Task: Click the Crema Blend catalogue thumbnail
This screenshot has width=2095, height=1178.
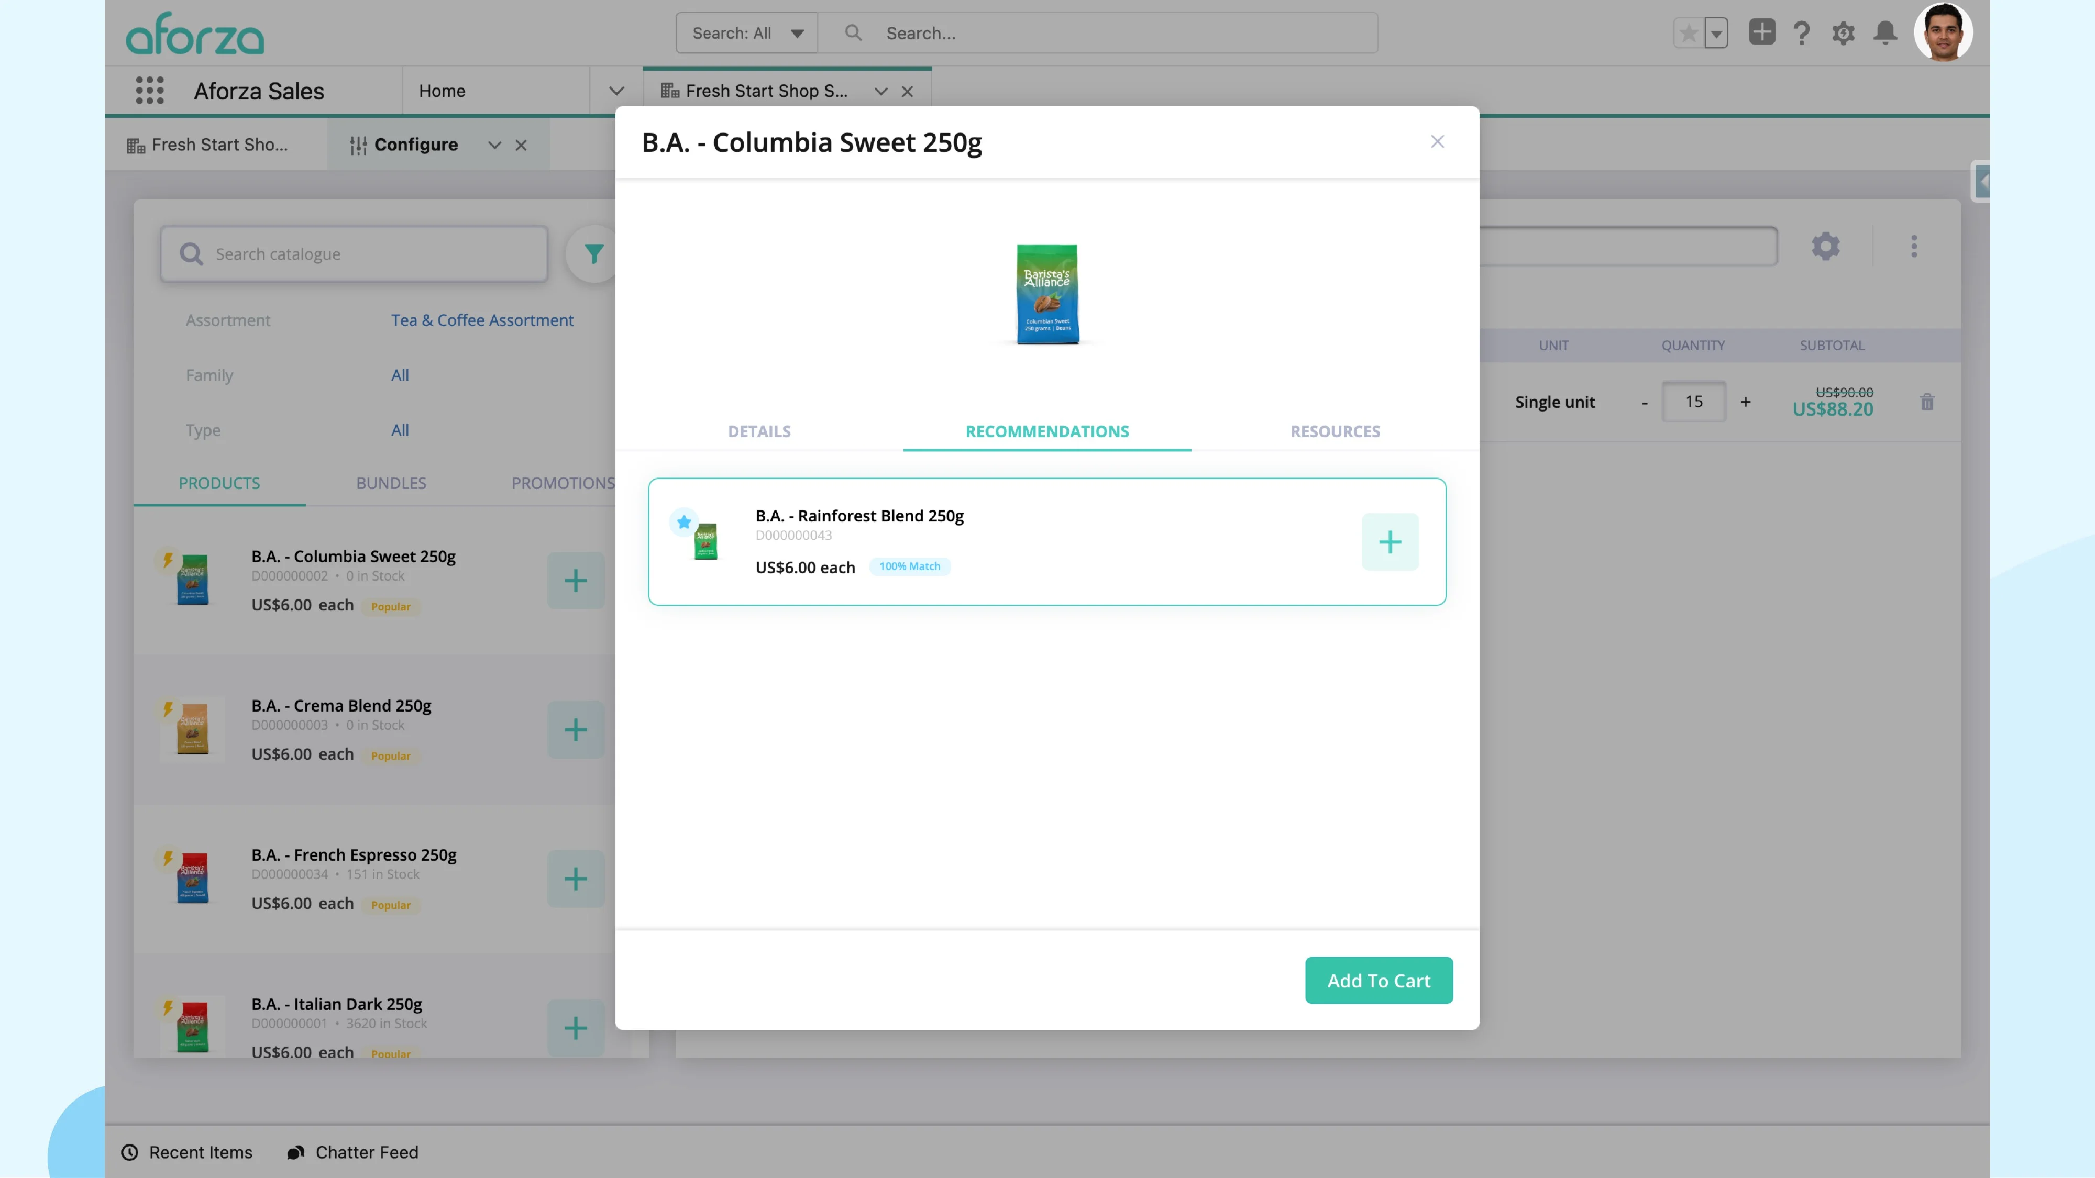Action: (x=193, y=728)
